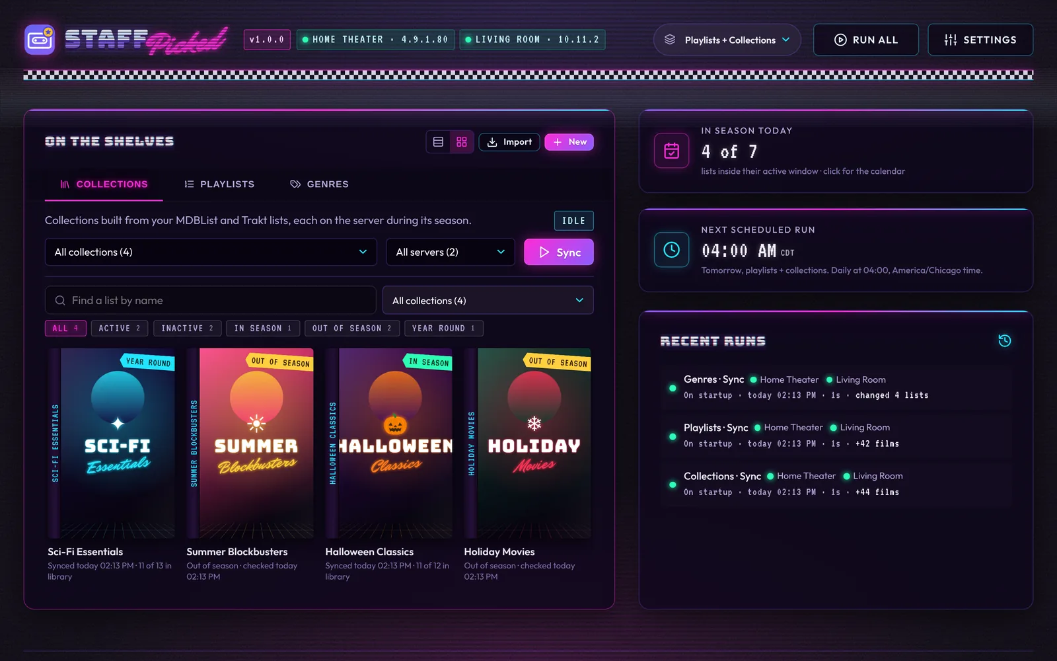Screen dimensions: 1057x661
Task: Click the Holiday Movies title text
Action: click(499, 552)
